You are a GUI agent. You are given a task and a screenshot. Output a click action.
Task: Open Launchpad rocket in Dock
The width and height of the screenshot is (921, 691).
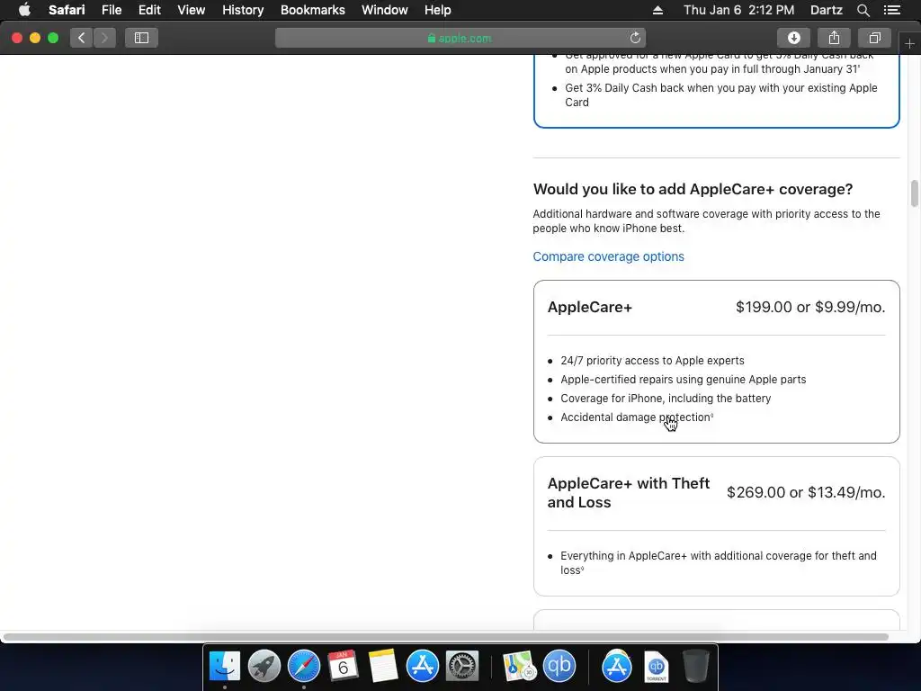point(264,666)
